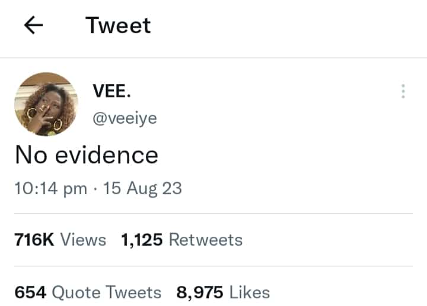The width and height of the screenshot is (427, 306).
Task: Open the Retweets list label
Action: [206, 240]
